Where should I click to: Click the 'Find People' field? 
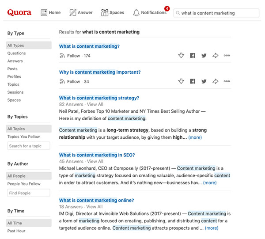(29, 193)
